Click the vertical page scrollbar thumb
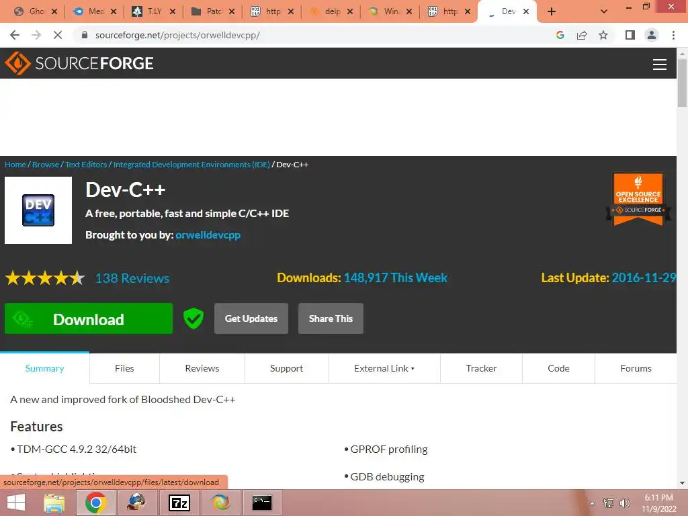This screenshot has height=516, width=688. pyautogui.click(x=683, y=83)
